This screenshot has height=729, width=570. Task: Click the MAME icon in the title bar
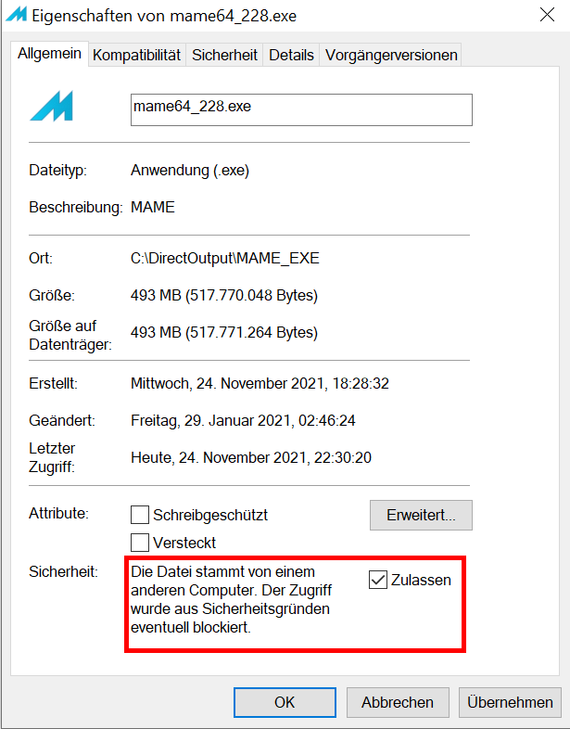click(18, 15)
